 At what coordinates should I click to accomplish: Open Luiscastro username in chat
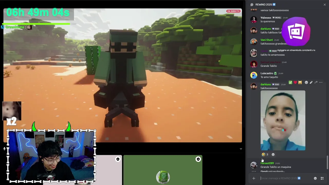coord(267,73)
